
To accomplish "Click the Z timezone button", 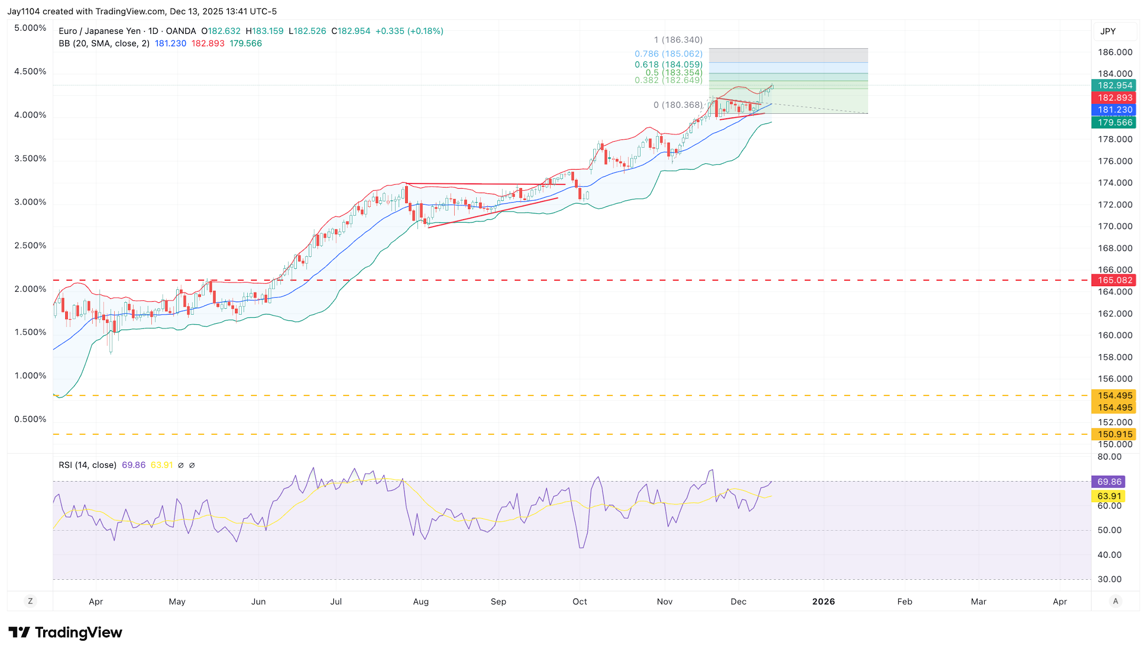I will [30, 601].
